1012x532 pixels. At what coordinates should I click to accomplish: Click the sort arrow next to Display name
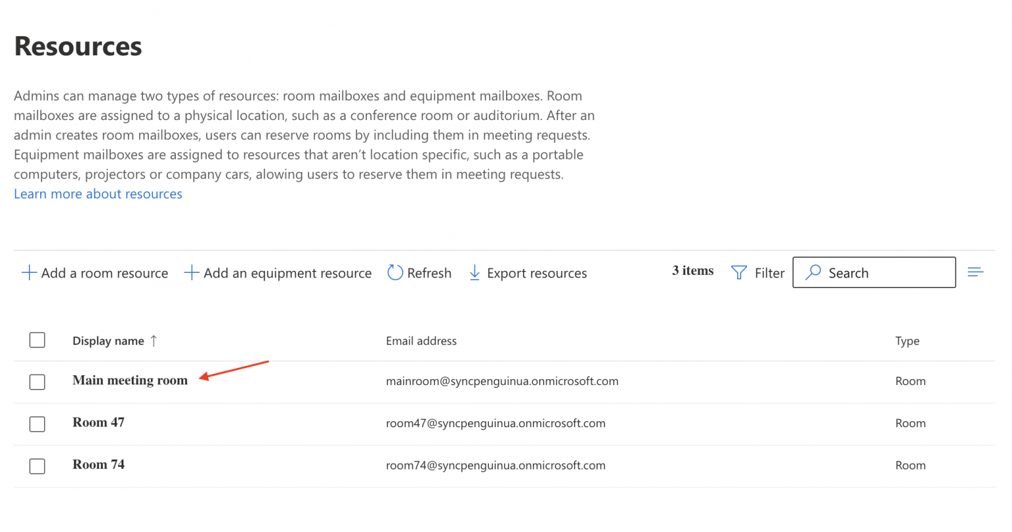[x=154, y=341]
